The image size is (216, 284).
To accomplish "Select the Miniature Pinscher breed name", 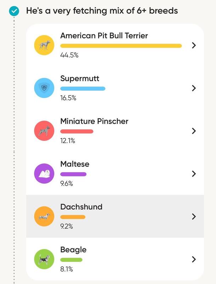I will (94, 121).
